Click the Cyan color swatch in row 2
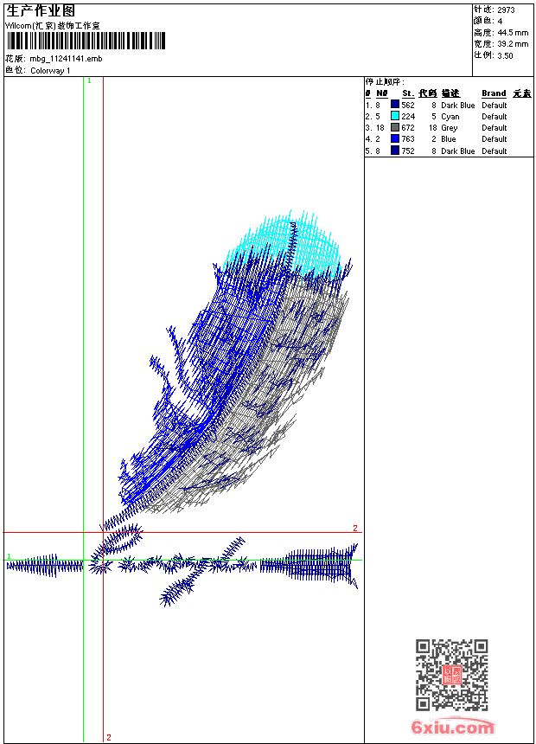536x744 pixels. coord(395,116)
